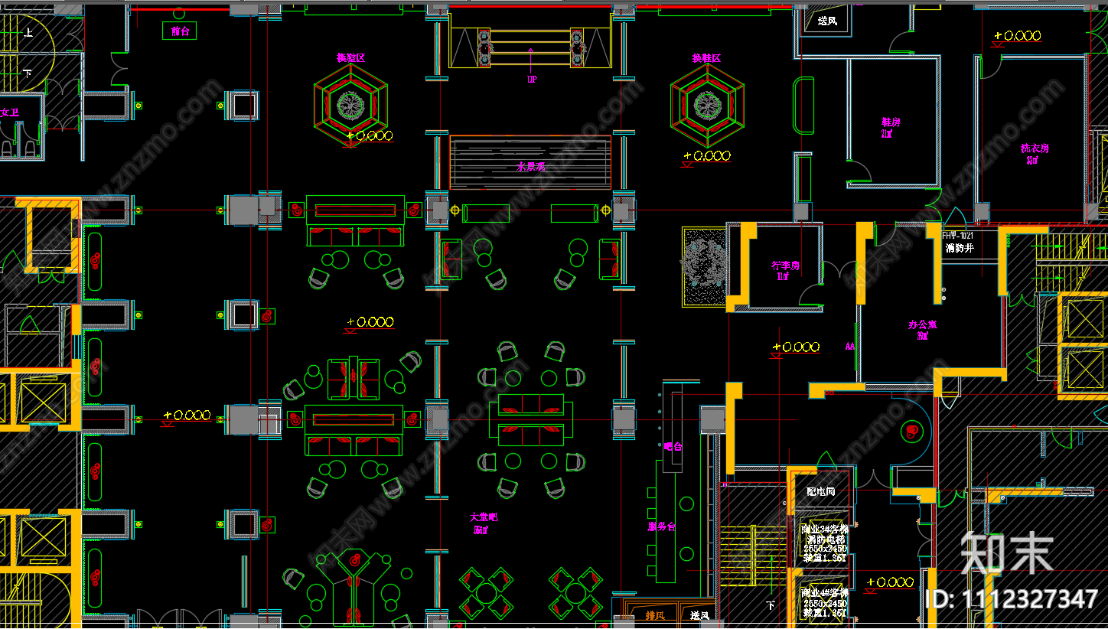Click the 配电间 room label
1108x629 pixels.
point(820,492)
